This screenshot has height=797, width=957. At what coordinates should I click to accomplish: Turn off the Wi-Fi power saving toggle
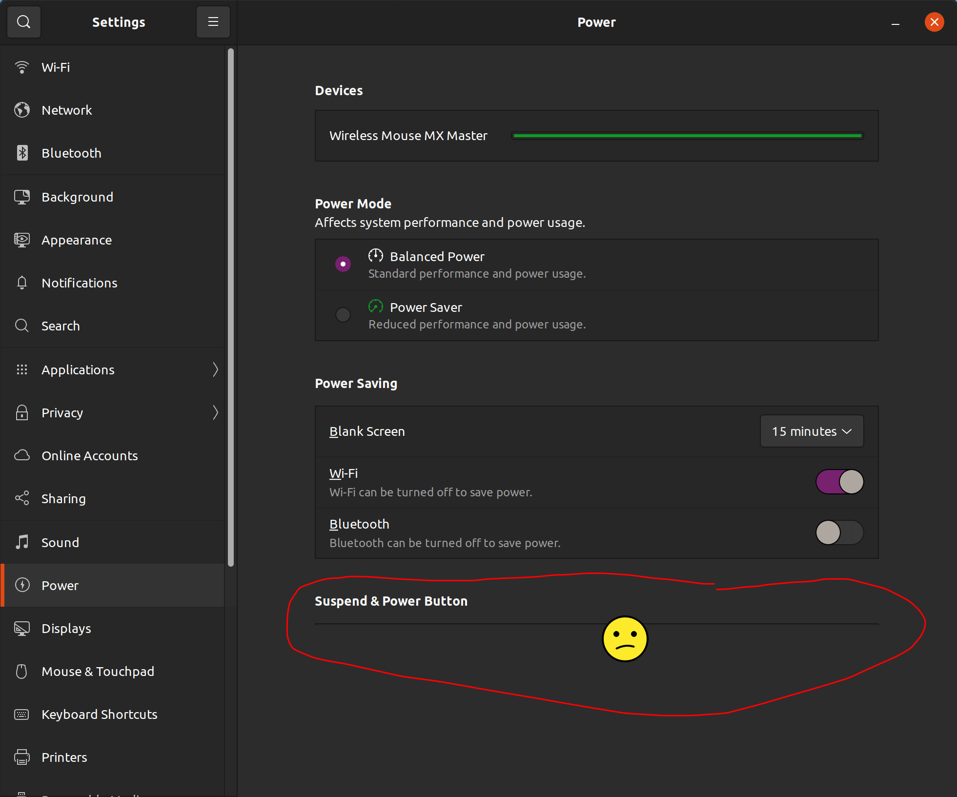[839, 482]
